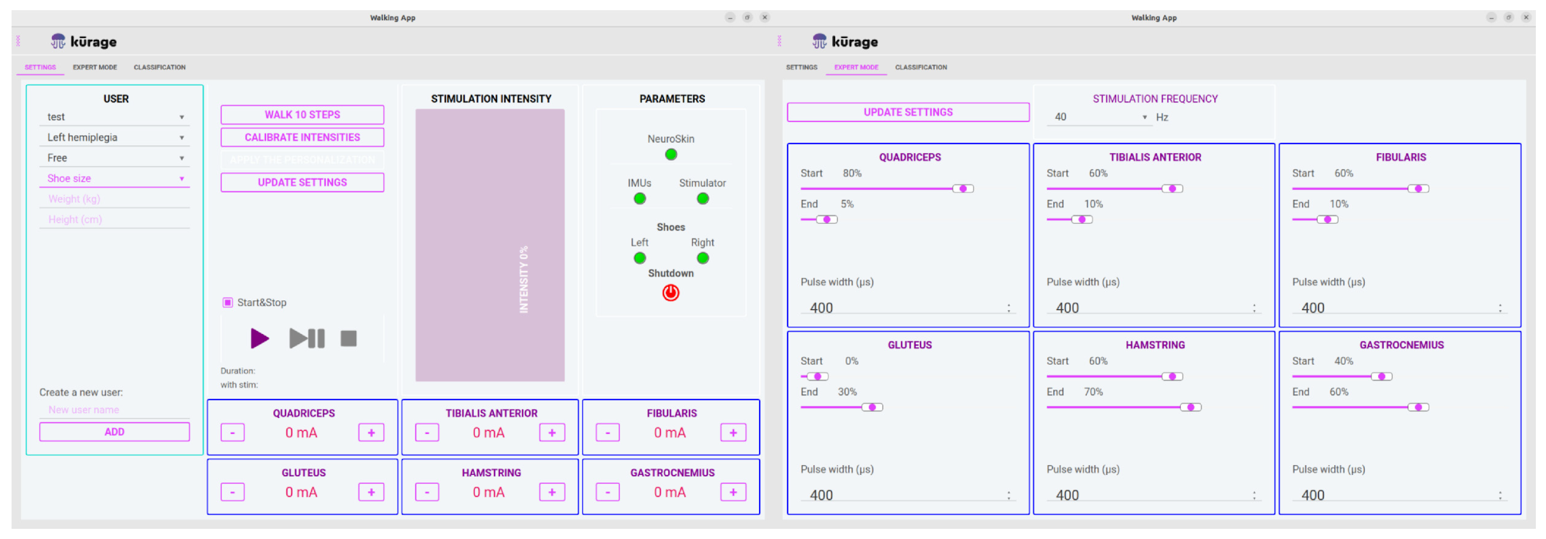This screenshot has width=1546, height=539.
Task: Click the Quadriceps Start slider handle
Action: (x=963, y=189)
